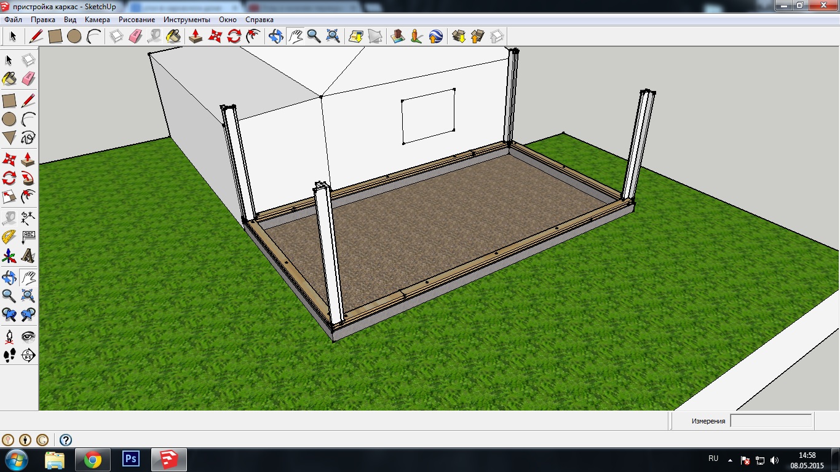Click the Google Earth preview icon
Screen dimensions: 840x472
435,36
